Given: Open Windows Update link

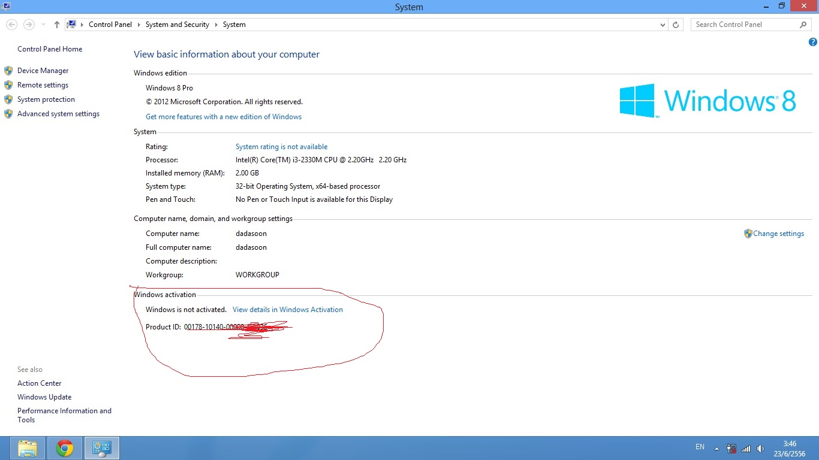Looking at the screenshot, I should point(44,397).
